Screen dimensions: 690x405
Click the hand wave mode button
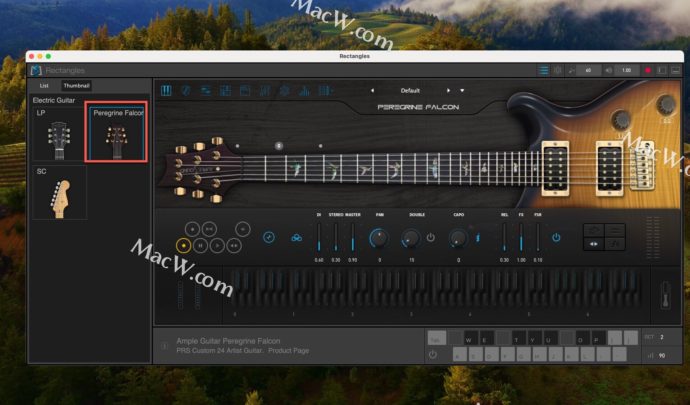[x=615, y=244]
